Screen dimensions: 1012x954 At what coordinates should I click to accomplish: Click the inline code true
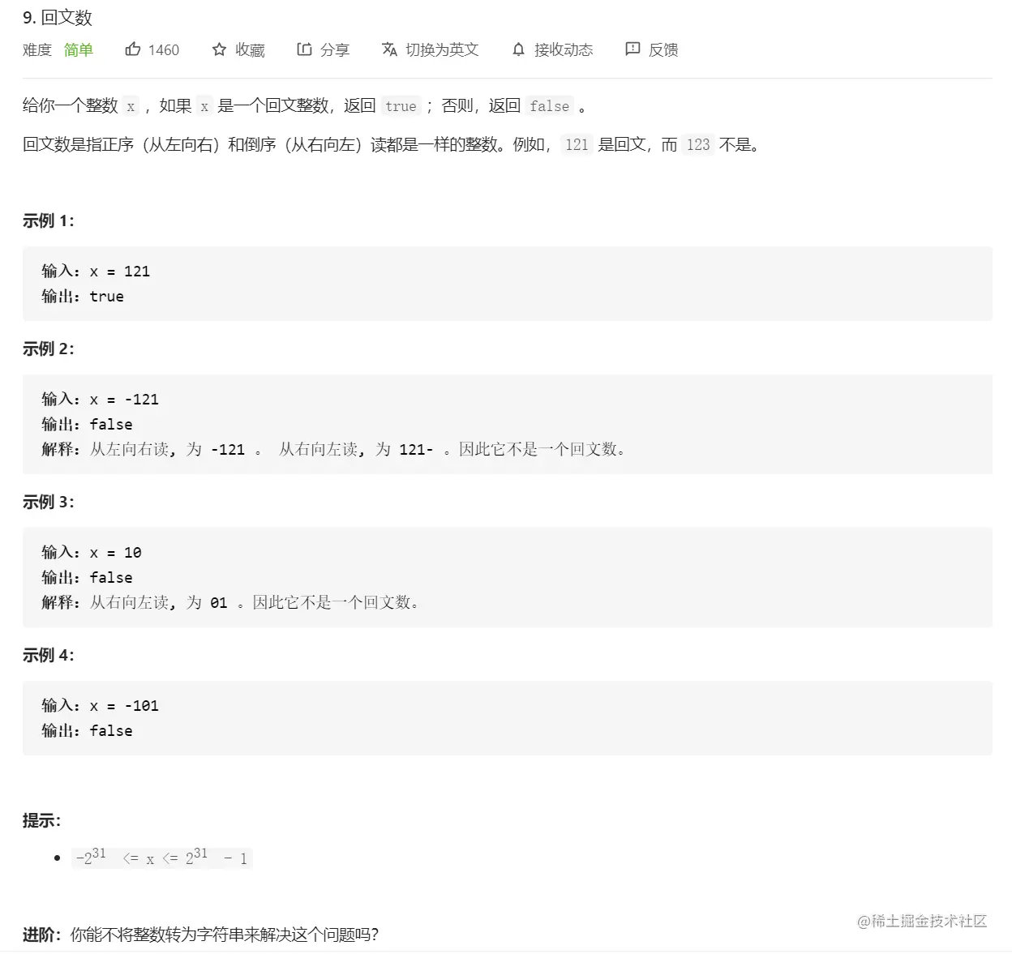401,106
